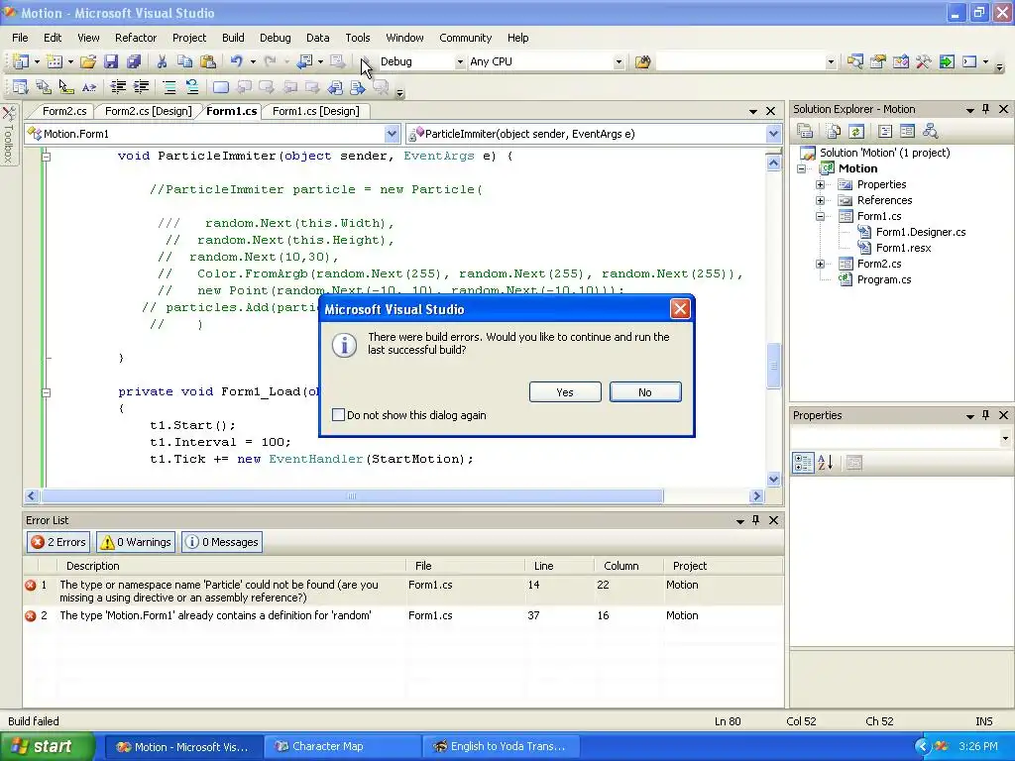Click Show All Files in Solution Explorer
This screenshot has width=1015, height=761.
click(x=833, y=132)
